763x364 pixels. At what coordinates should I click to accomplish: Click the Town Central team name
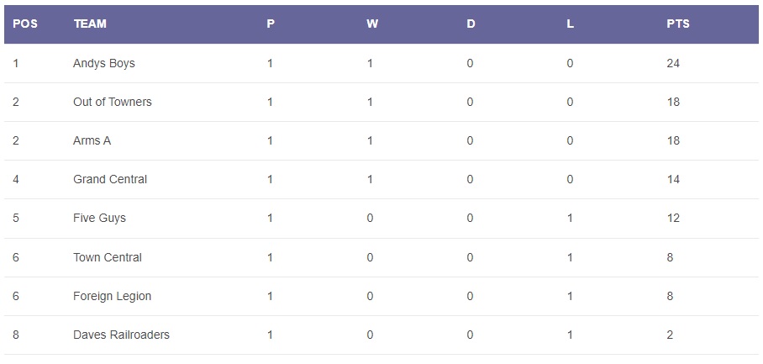point(108,257)
